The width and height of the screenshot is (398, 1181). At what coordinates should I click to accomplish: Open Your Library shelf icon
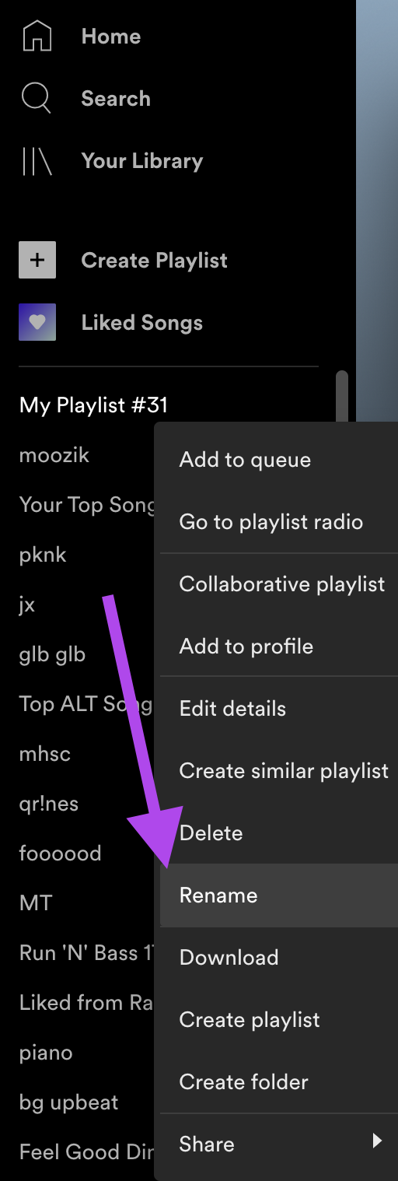click(x=37, y=160)
